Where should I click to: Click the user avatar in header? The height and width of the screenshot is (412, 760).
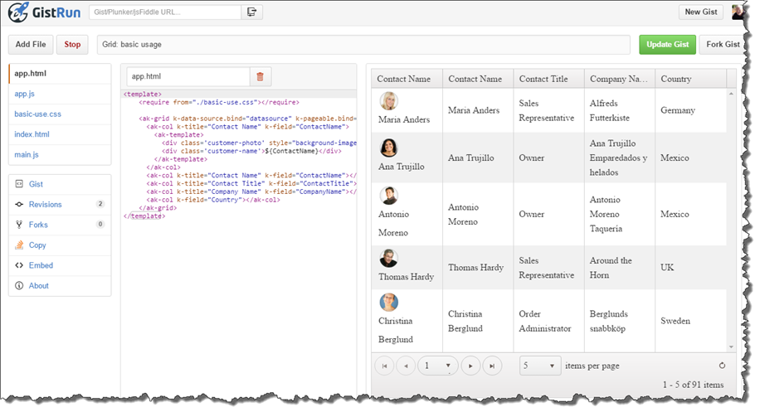click(x=738, y=12)
